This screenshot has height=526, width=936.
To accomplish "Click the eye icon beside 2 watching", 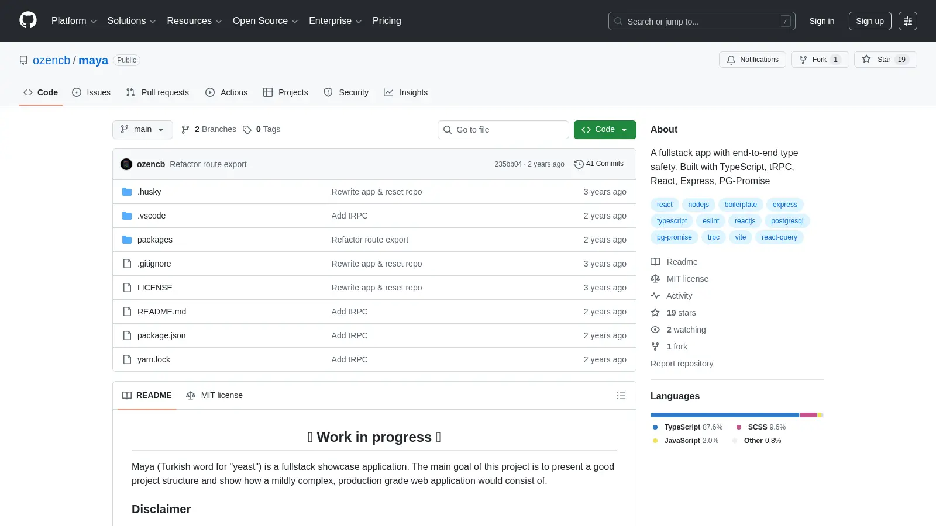I will pos(655,330).
